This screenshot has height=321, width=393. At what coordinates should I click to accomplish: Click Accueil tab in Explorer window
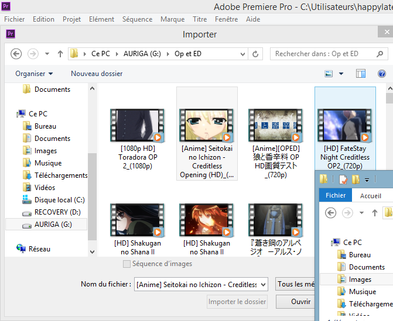370,196
